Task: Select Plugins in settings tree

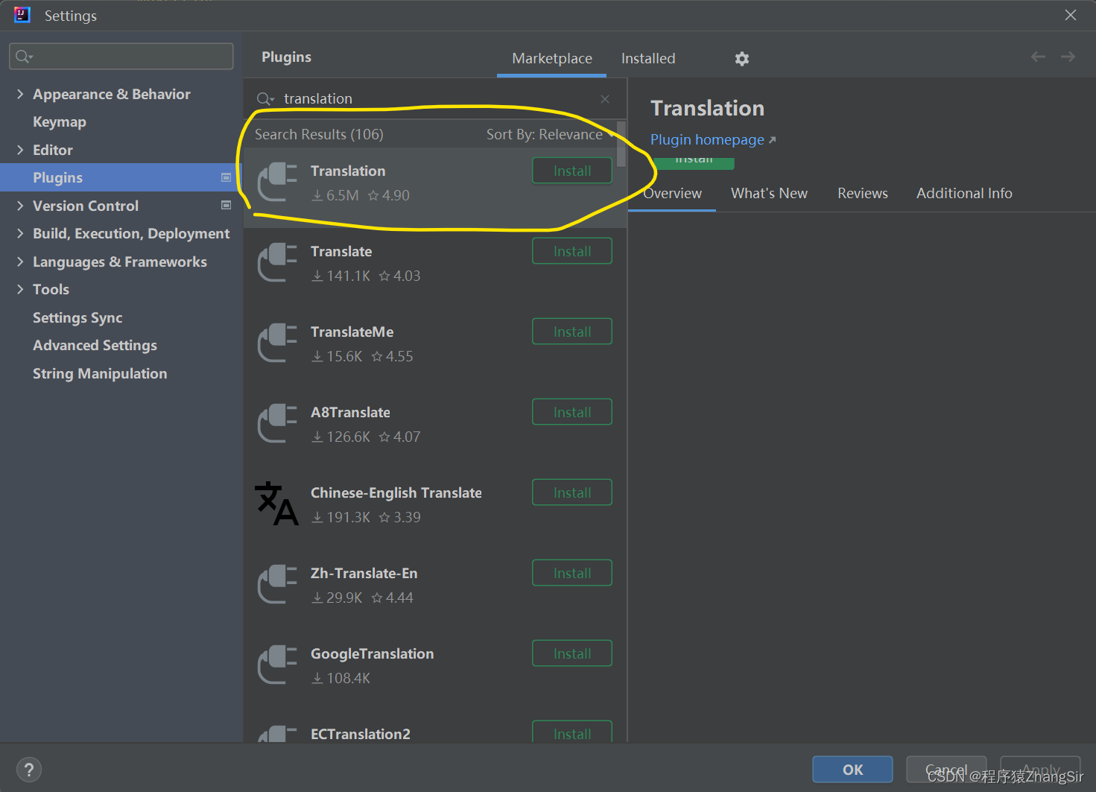Action: point(121,177)
